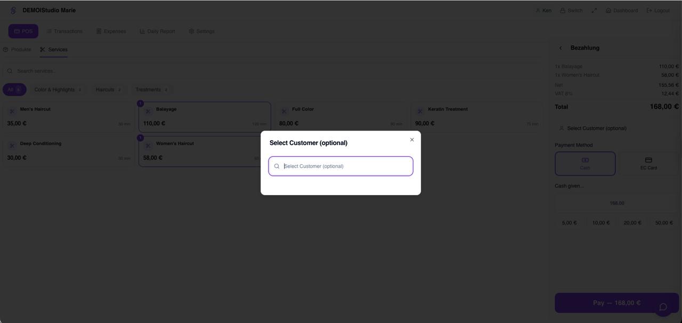Open the Daily Report tab
682x323 pixels.
click(157, 31)
